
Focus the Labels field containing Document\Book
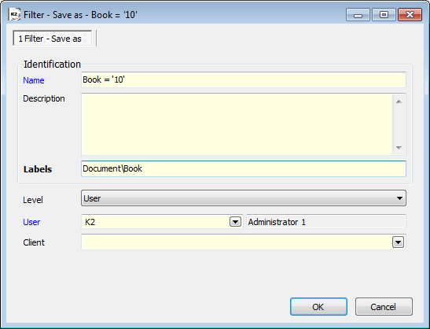coord(244,168)
